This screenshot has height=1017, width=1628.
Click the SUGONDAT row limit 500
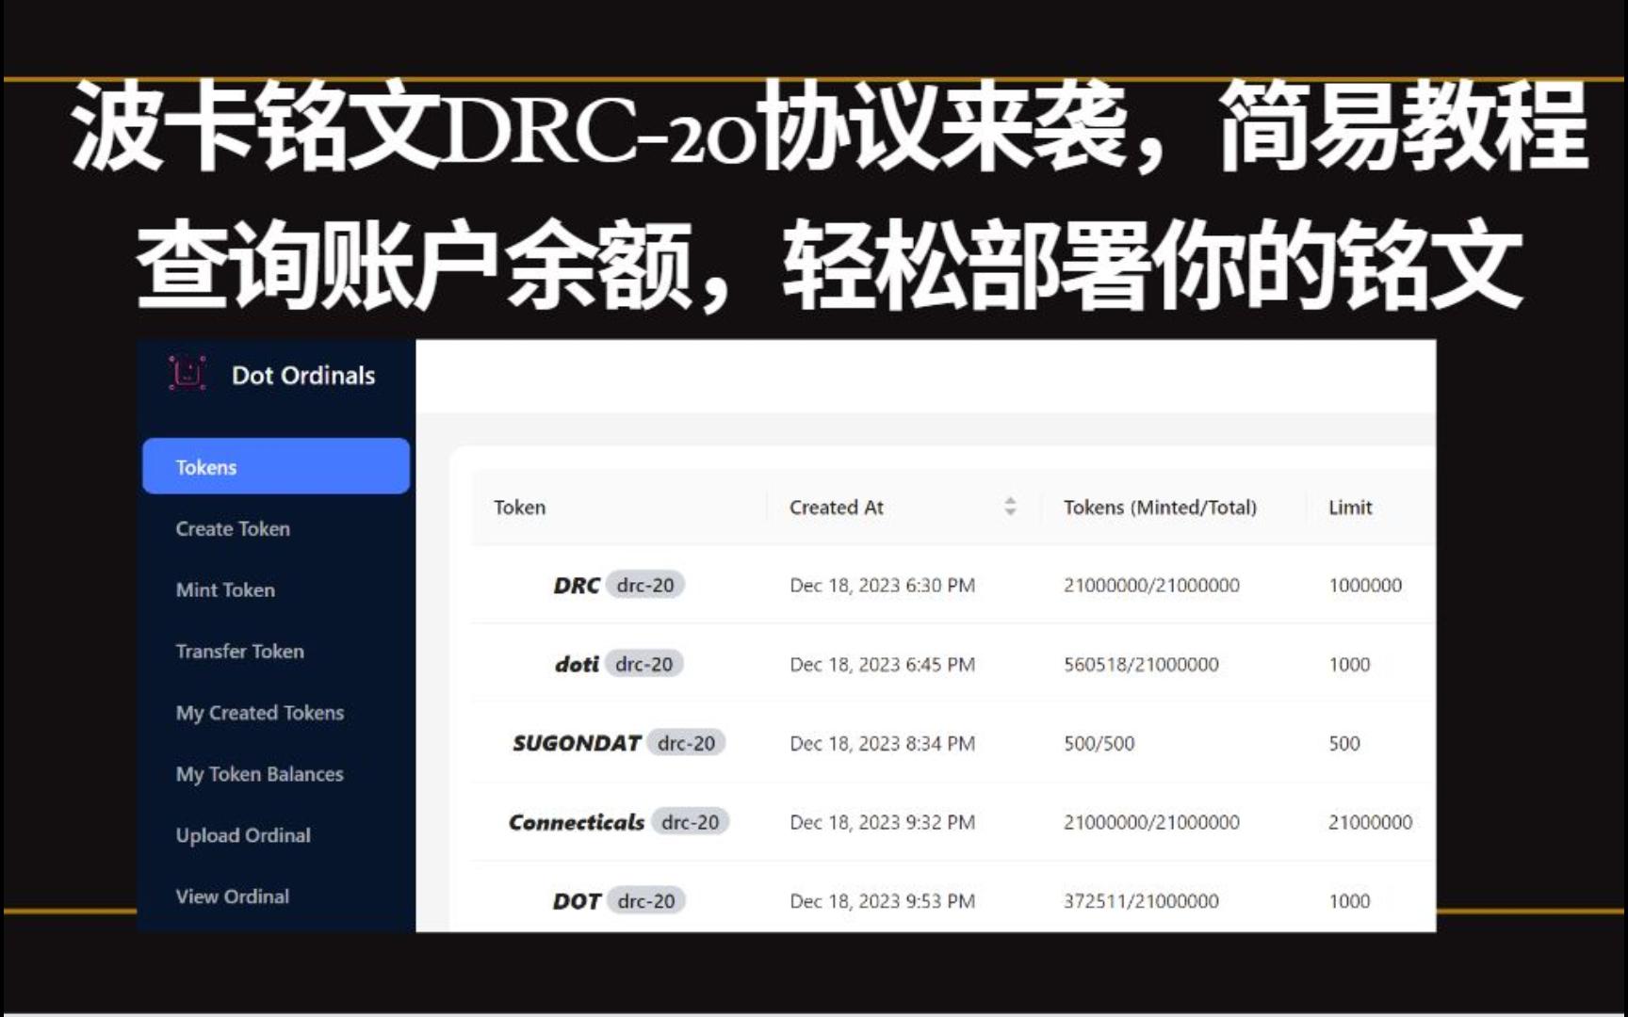(1344, 744)
